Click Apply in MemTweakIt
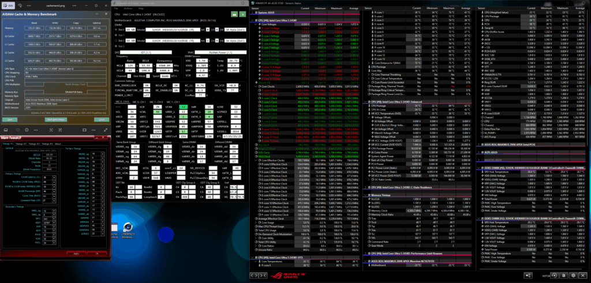 tap(76, 254)
